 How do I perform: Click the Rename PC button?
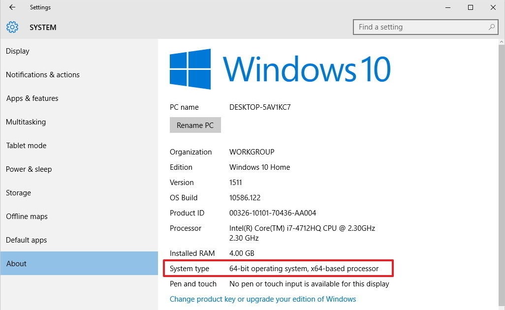click(195, 125)
